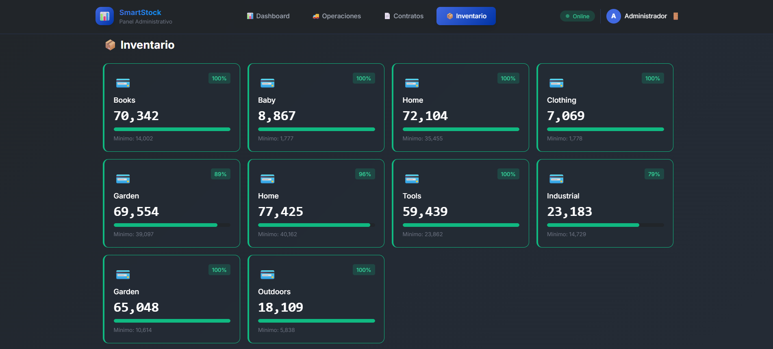Click the icon on Home card showing 72,104

tap(412, 83)
